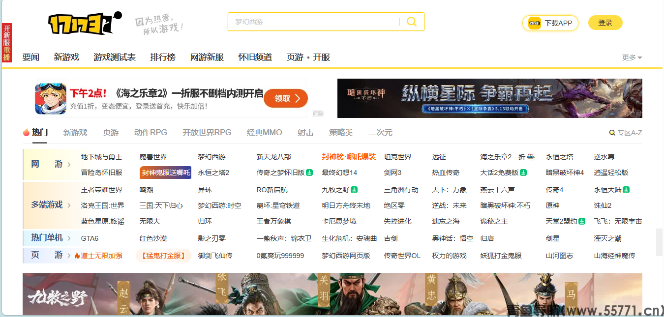
Task: Open 游戏测试表 in the navigation
Action: pyautogui.click(x=115, y=58)
